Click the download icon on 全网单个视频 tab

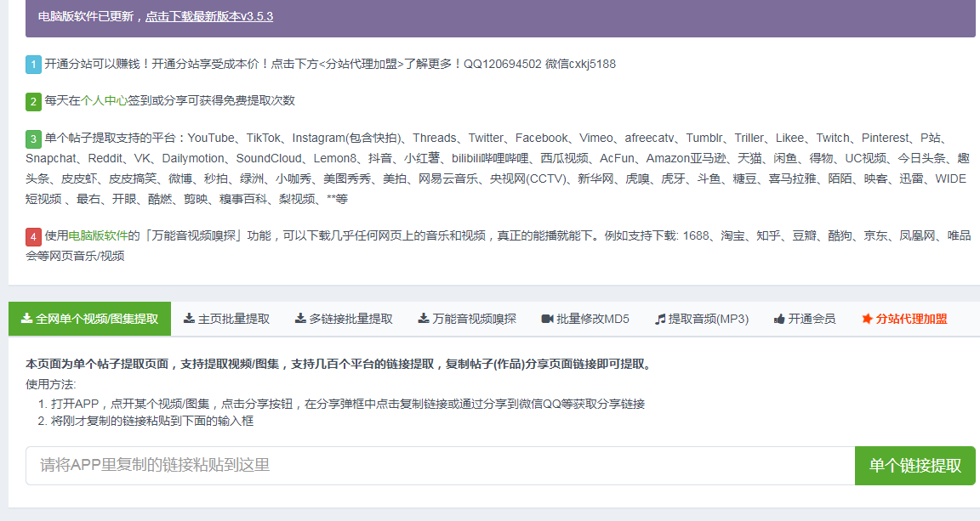26,319
